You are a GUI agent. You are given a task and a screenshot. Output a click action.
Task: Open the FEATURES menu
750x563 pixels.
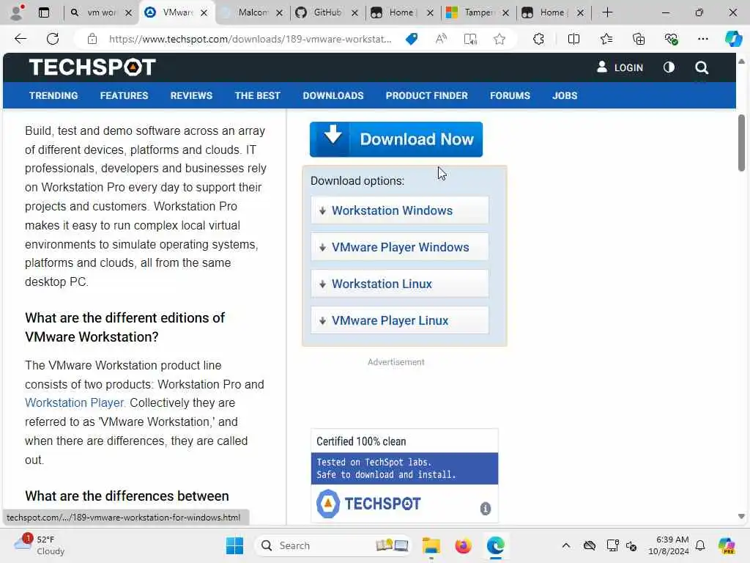(x=124, y=96)
